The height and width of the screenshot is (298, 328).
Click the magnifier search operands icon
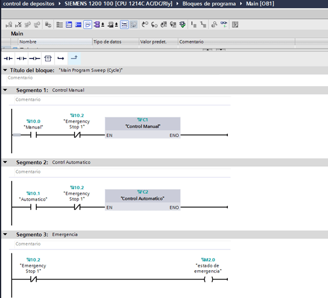pos(214,25)
